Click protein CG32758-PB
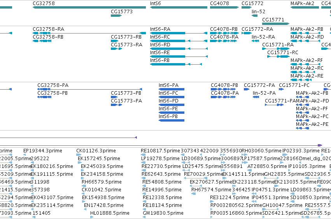Image resolution: width=331 pixels, height=219 pixels. coord(44,97)
